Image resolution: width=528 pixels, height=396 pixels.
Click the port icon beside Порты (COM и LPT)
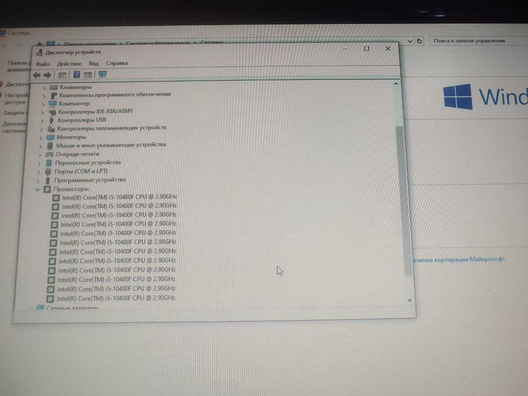(x=48, y=171)
